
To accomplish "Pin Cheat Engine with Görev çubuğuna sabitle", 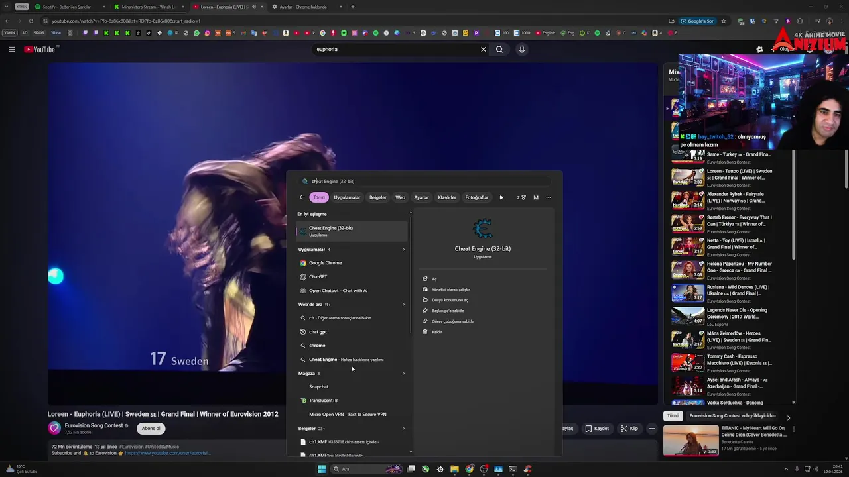I will click(x=452, y=321).
